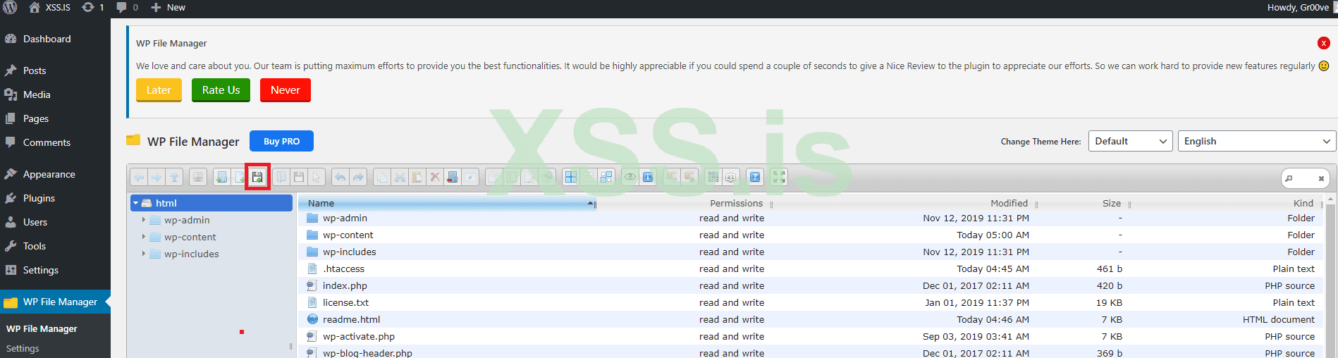This screenshot has width=1338, height=358.
Task: Open the sort options a-z icon
Action: pos(730,177)
